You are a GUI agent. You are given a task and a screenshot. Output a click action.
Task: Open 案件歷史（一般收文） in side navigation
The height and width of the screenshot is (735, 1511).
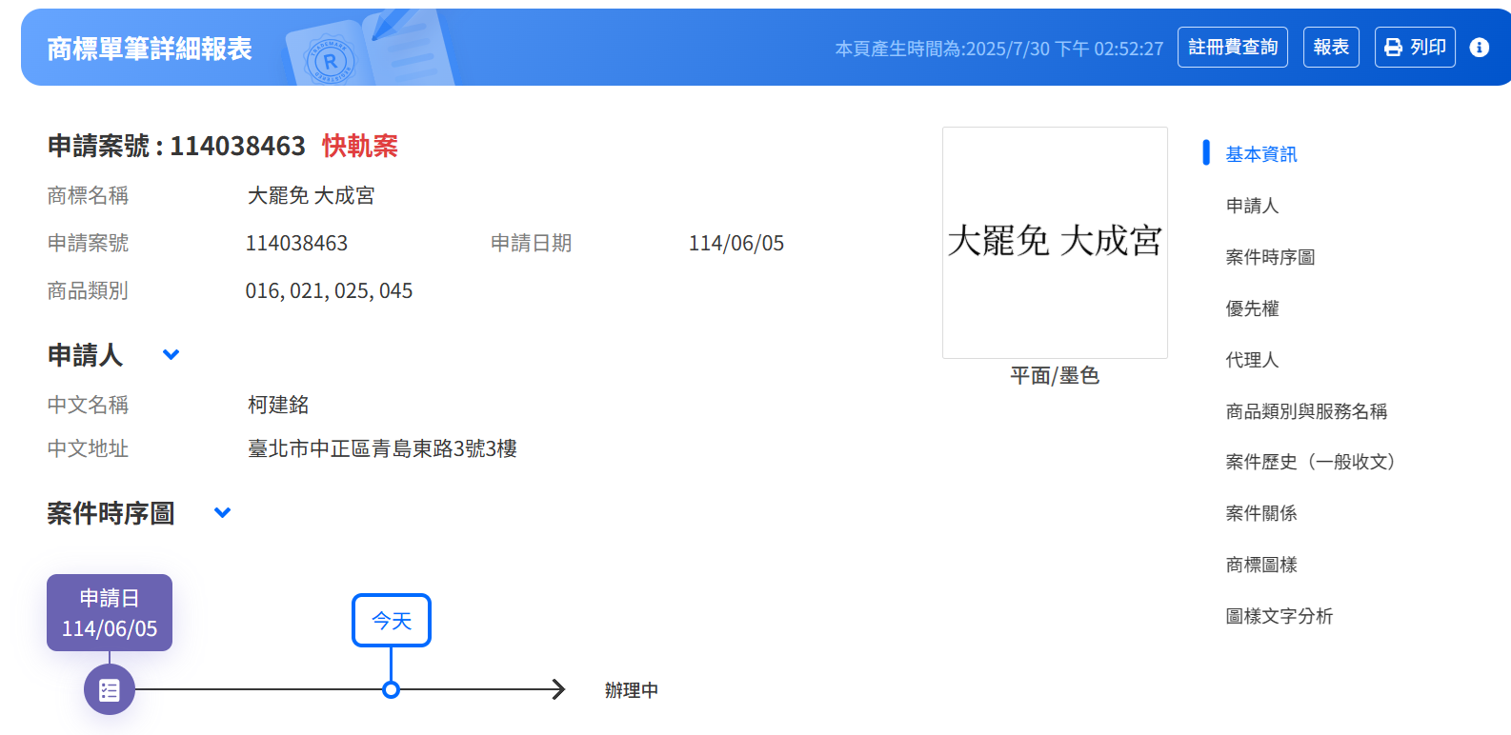coord(1311,462)
